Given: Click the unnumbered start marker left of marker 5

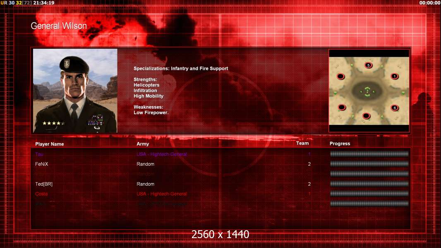Looking at the screenshot, I should point(341,76).
